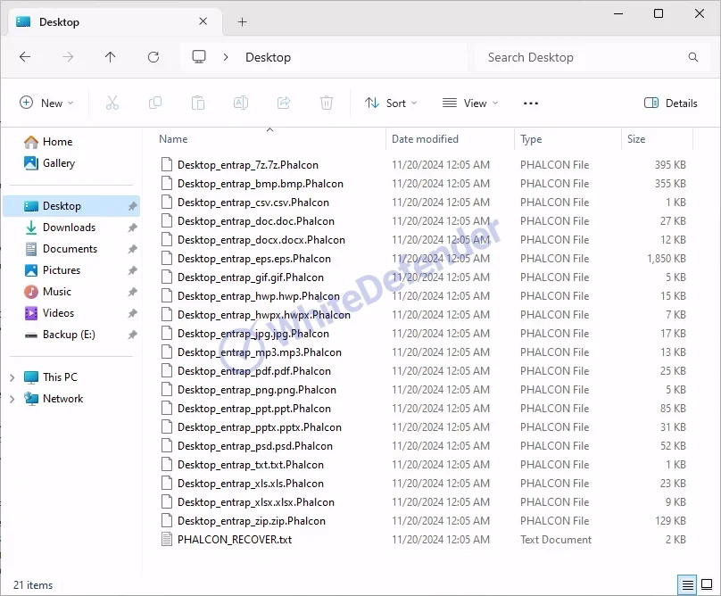Unpin Downloads from quick access
Image resolution: width=721 pixels, height=596 pixels.
[132, 228]
